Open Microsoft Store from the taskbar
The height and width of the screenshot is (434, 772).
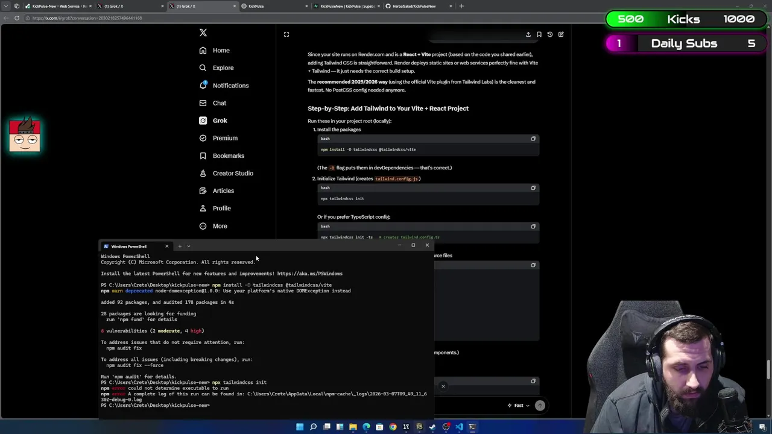pyautogui.click(x=379, y=427)
